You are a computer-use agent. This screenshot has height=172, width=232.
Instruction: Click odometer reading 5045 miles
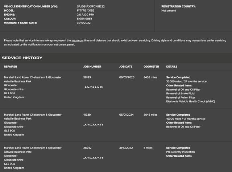click(x=150, y=115)
